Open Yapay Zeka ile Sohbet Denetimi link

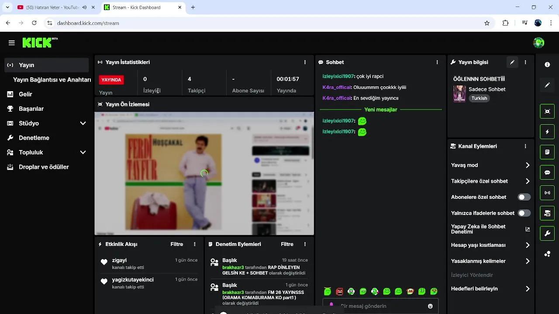pos(490,229)
